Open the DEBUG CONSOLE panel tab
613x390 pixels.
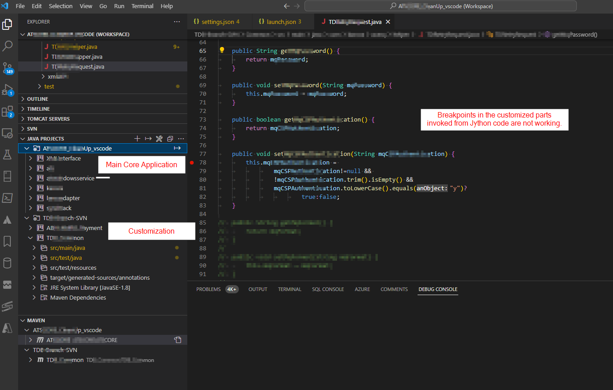[x=437, y=289]
